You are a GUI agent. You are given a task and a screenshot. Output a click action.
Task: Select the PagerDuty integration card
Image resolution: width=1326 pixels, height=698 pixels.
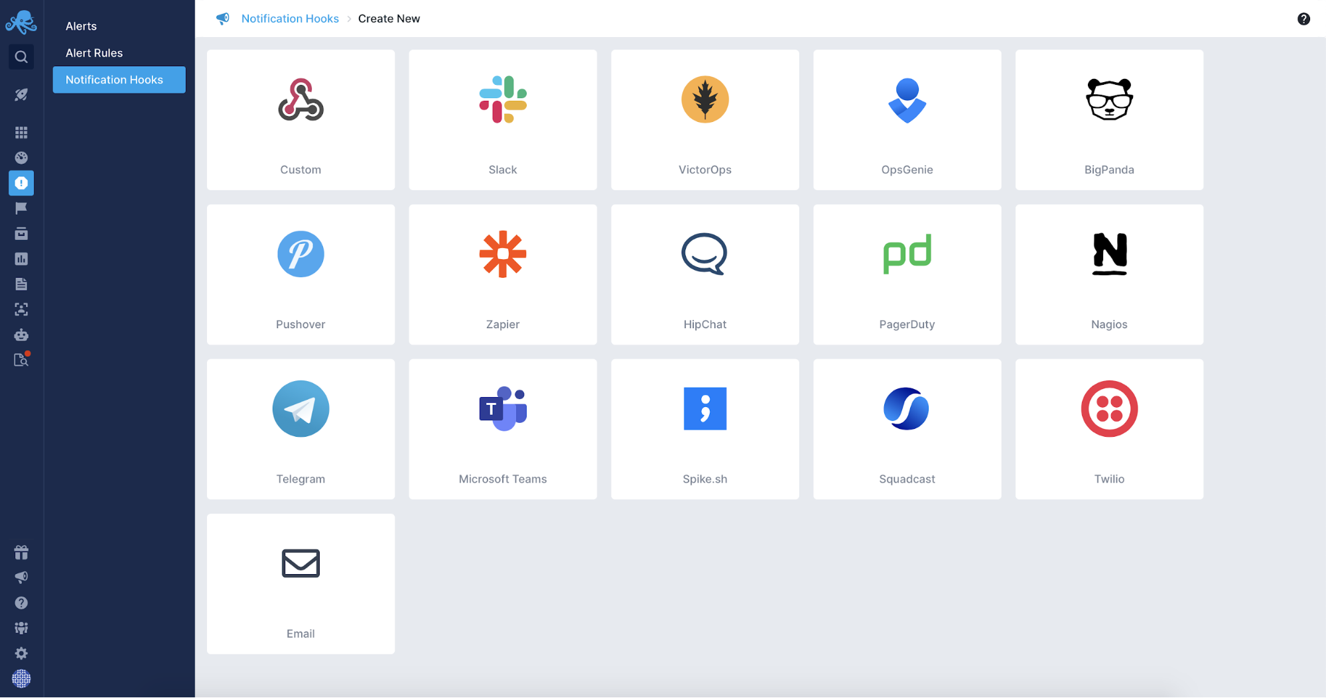point(907,274)
